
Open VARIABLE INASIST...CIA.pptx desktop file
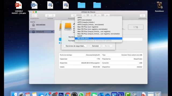pos(19,7)
